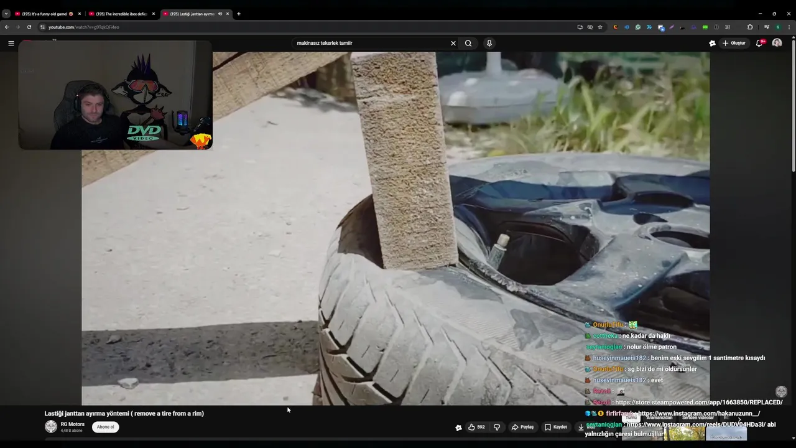Mute the tab via the speaker icon
This screenshot has height=448, width=796.
(x=220, y=14)
